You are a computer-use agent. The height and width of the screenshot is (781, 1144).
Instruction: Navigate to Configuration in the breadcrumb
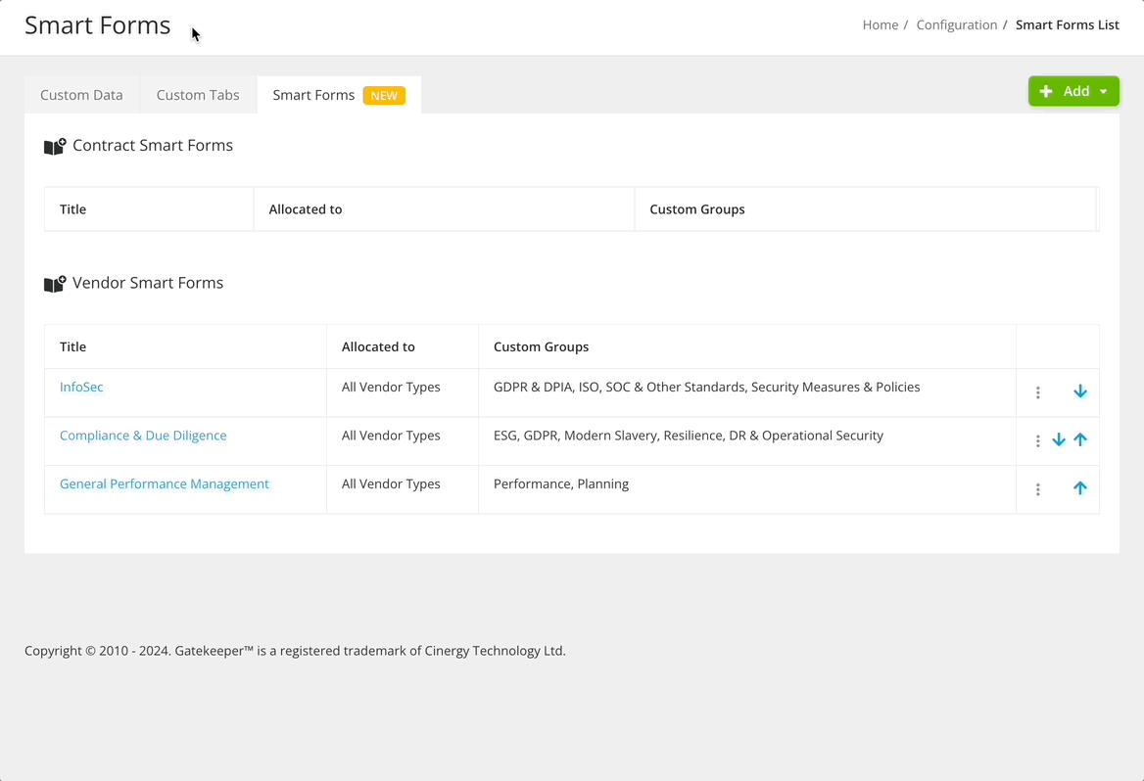pos(956,24)
